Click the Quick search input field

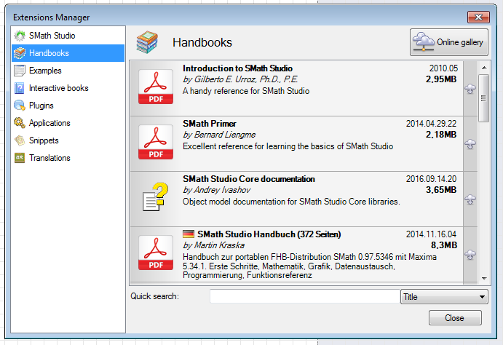pyautogui.click(x=304, y=297)
